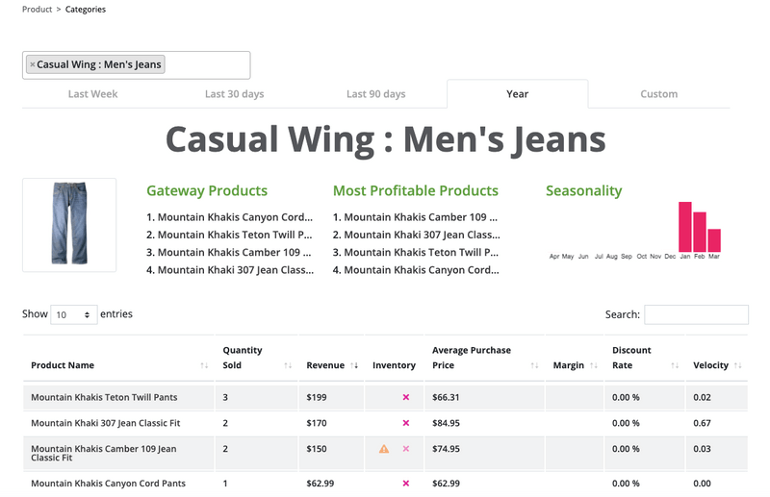
Task: Open the entries per page dropdown
Action: pyautogui.click(x=73, y=314)
